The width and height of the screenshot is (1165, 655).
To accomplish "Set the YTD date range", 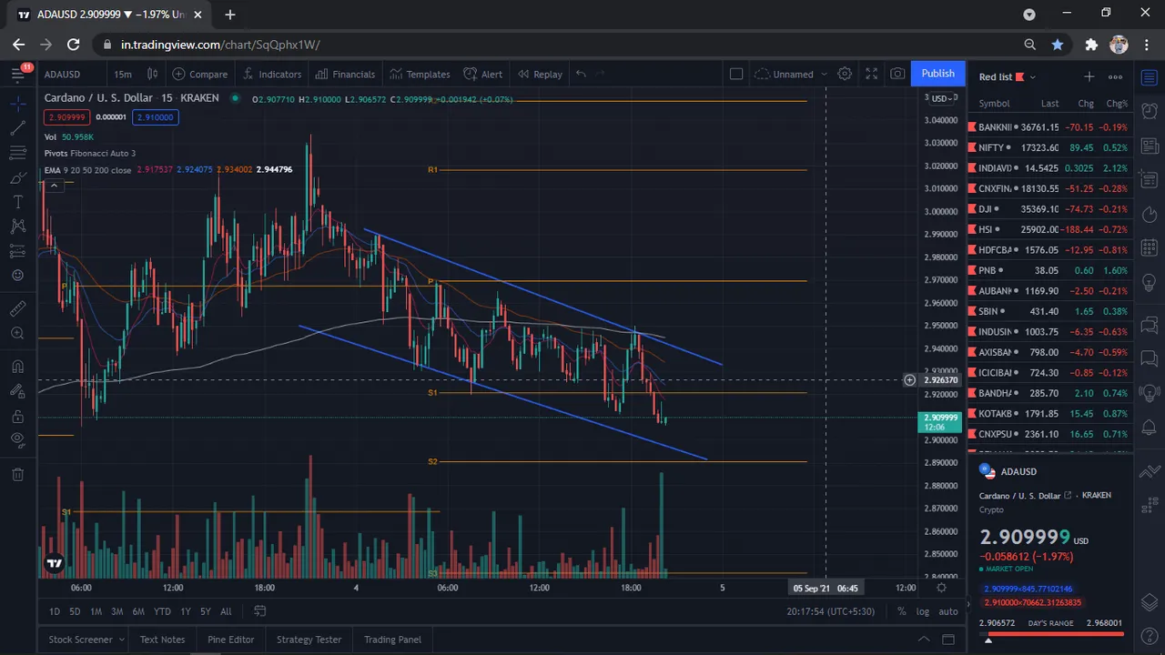I will (x=162, y=611).
